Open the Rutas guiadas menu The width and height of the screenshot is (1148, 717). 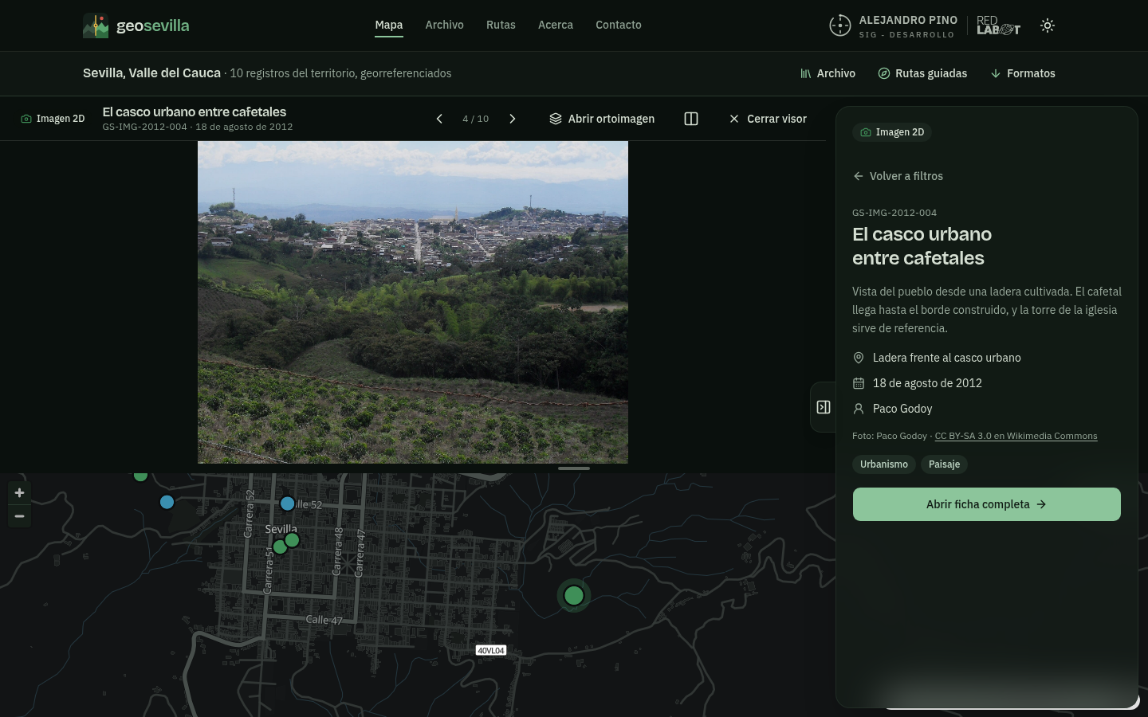point(922,73)
